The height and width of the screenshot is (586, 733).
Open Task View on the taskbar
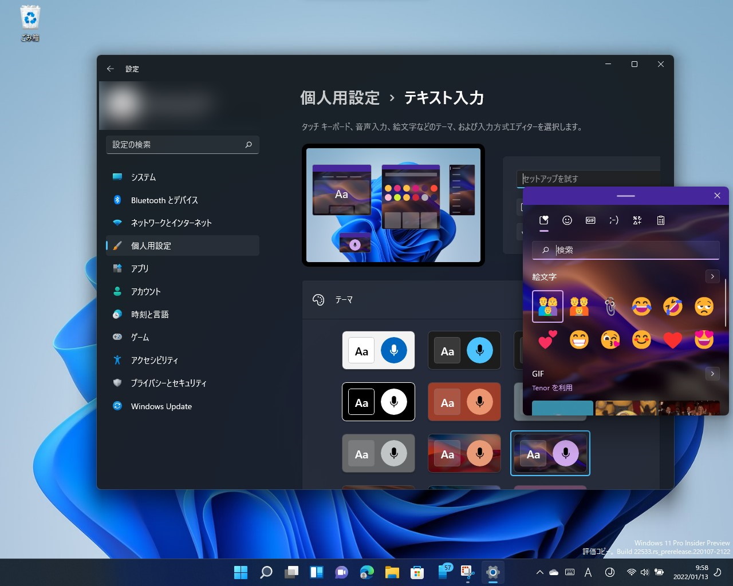(x=291, y=572)
